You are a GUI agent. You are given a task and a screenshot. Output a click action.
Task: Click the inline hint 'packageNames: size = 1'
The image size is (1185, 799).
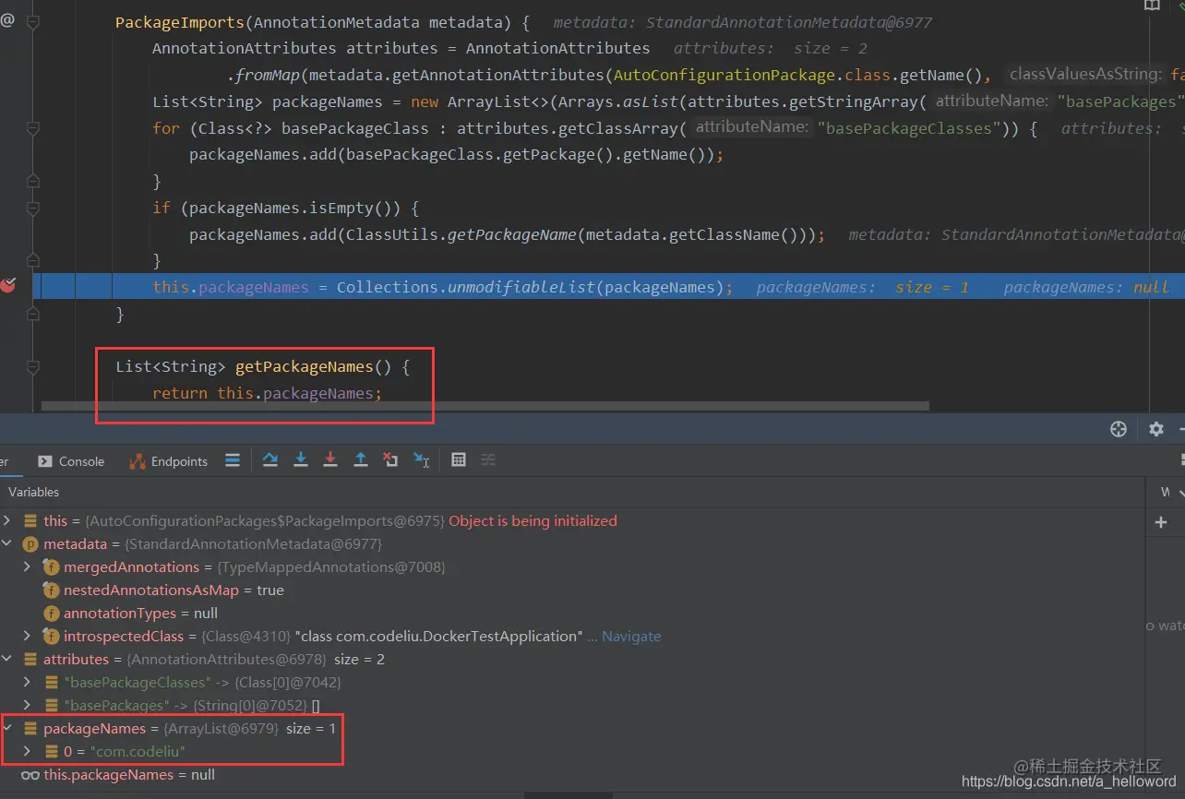point(863,287)
